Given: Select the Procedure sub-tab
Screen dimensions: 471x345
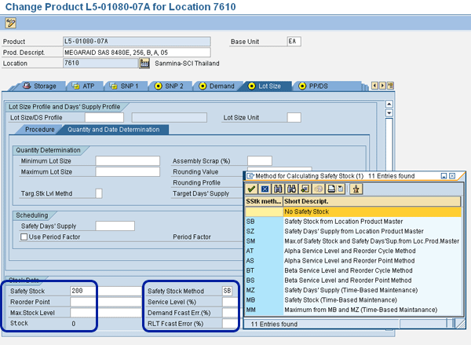Looking at the screenshot, I should pos(39,130).
